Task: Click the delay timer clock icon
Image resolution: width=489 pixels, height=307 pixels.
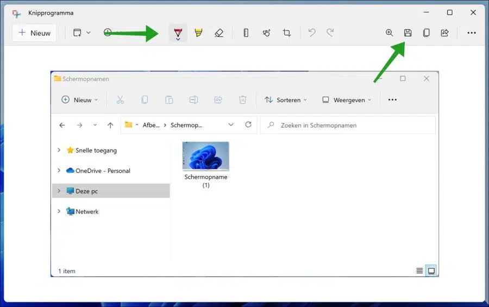Action: [x=108, y=33]
